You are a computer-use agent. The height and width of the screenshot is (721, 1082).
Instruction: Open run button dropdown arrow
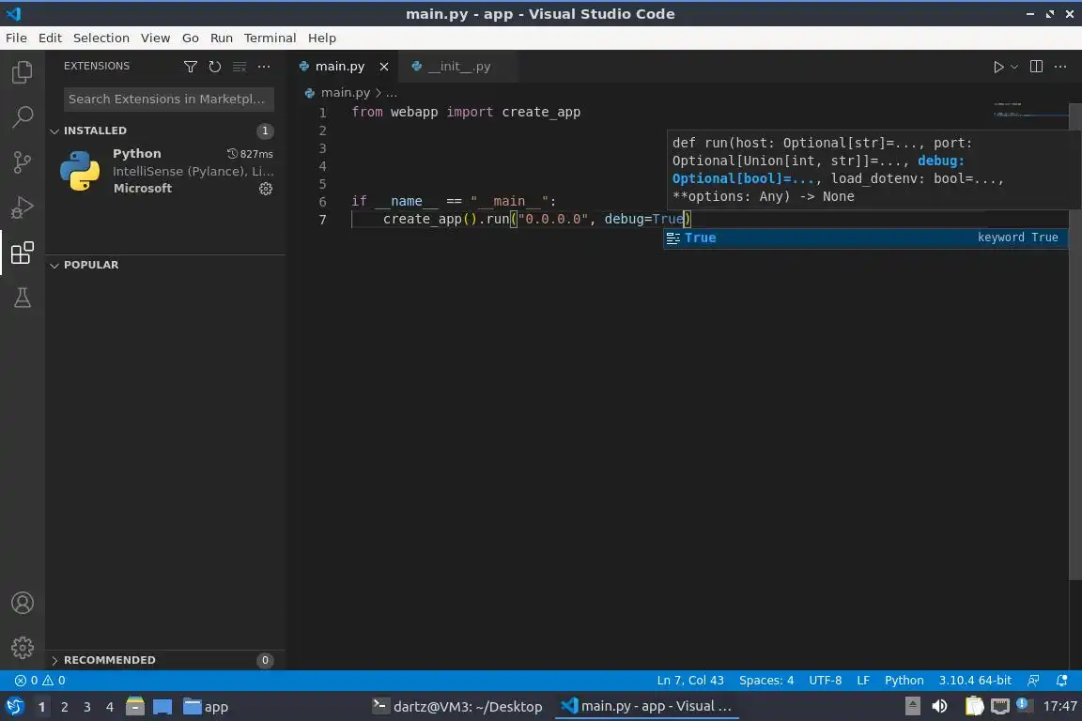tap(1013, 67)
